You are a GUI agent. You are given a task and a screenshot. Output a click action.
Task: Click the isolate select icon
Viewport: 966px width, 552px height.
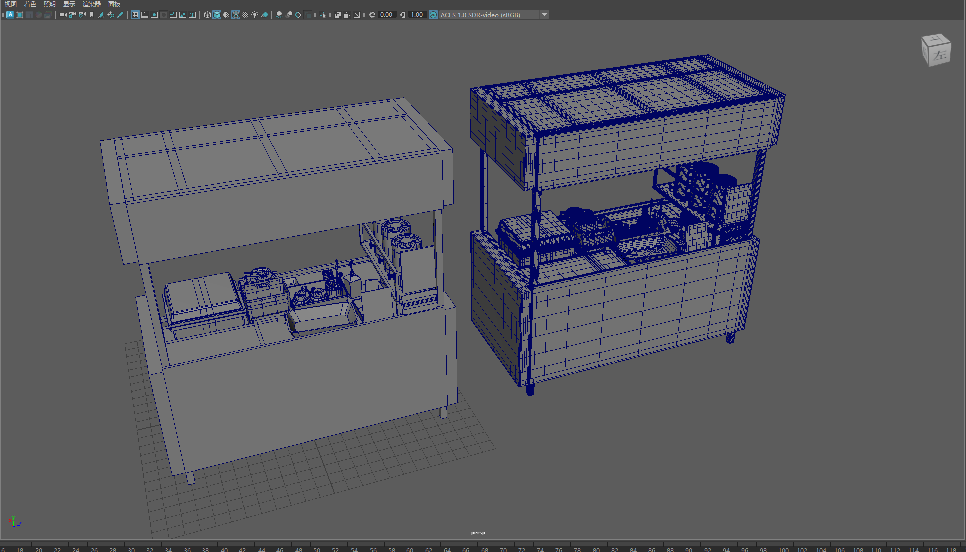point(323,15)
